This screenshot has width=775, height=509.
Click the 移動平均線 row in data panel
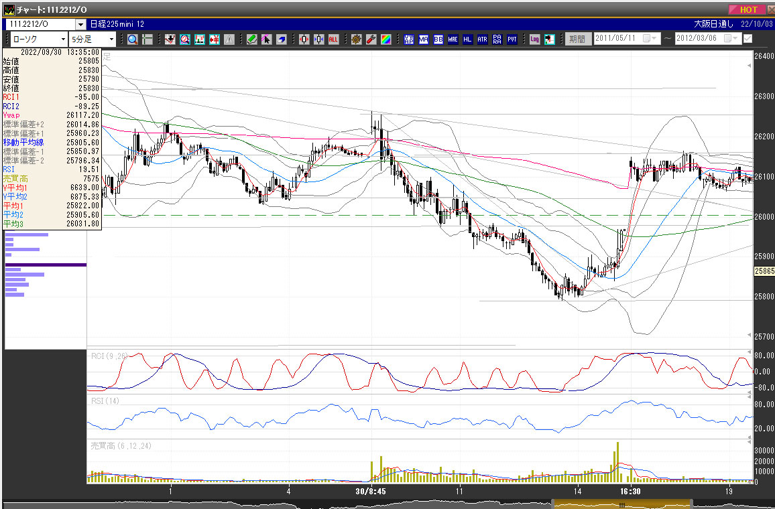[52, 142]
